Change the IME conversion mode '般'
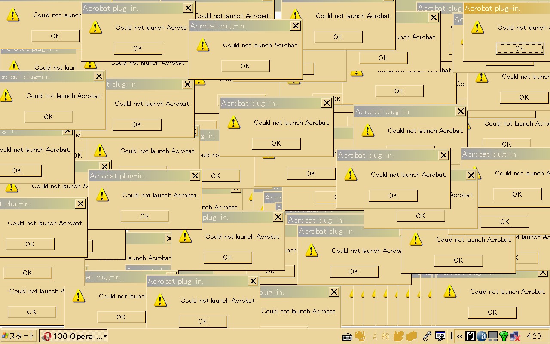 click(x=385, y=336)
